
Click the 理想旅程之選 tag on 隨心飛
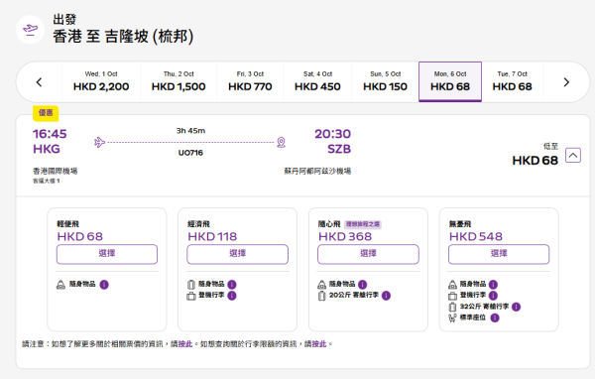[363, 224]
